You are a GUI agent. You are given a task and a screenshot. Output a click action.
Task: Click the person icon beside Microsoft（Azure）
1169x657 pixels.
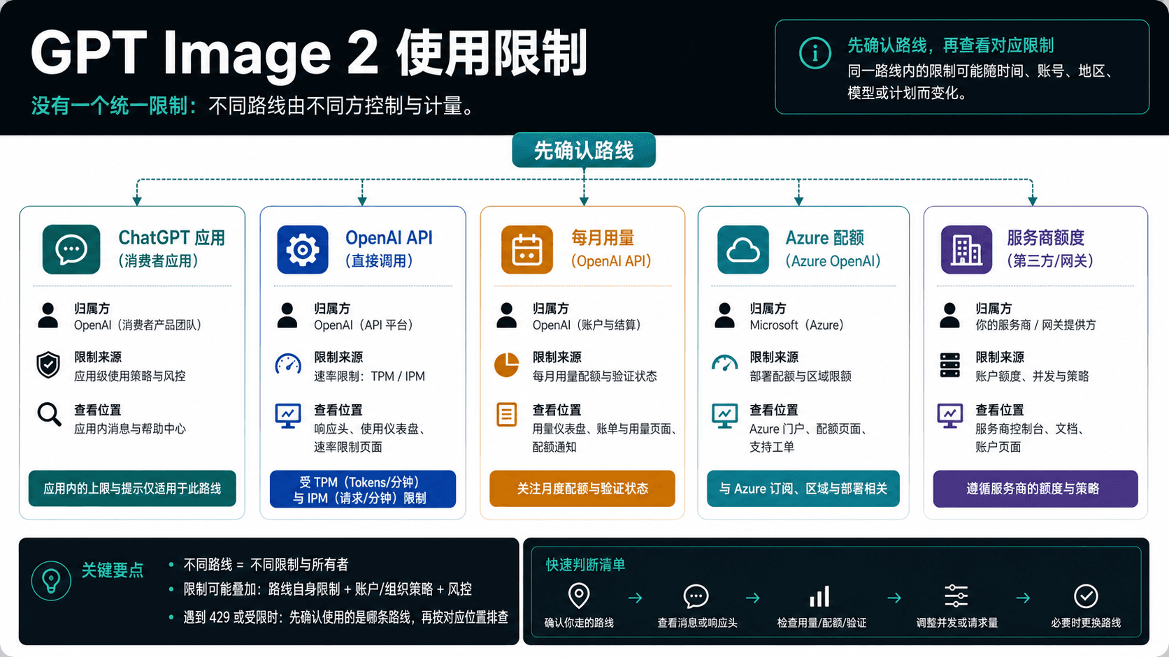coord(725,316)
